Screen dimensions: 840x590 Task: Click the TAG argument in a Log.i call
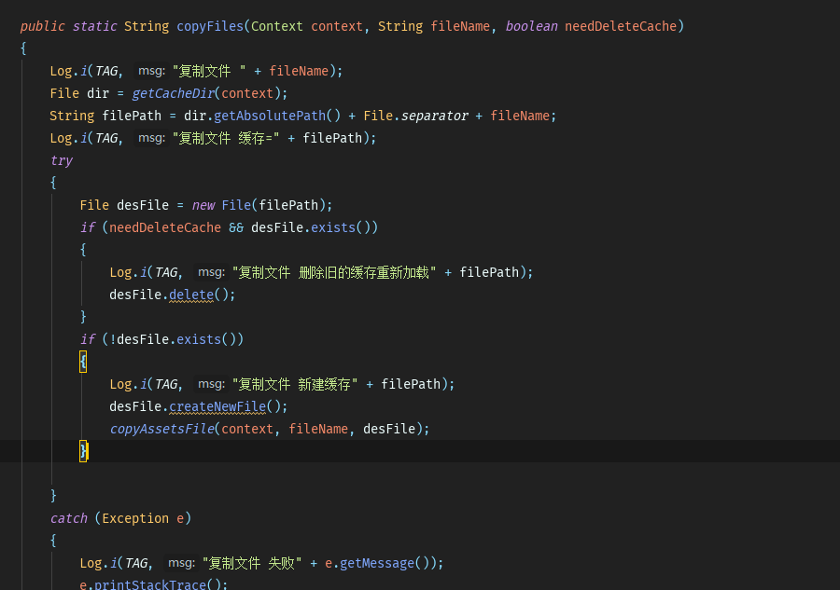point(106,71)
